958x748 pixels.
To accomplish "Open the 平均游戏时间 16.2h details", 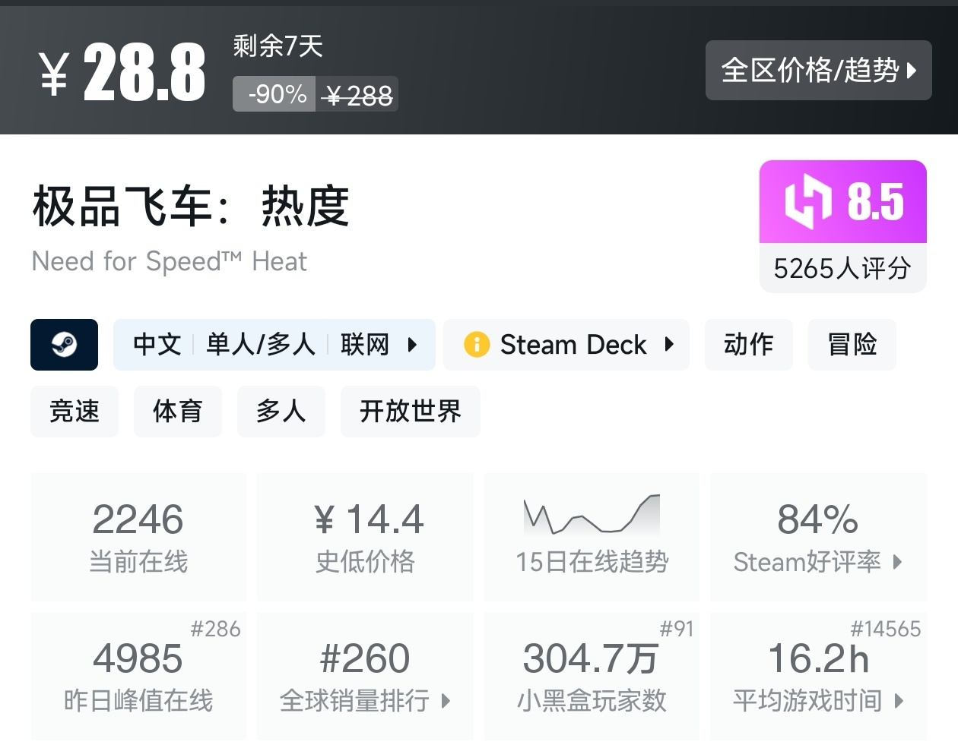I will [818, 676].
